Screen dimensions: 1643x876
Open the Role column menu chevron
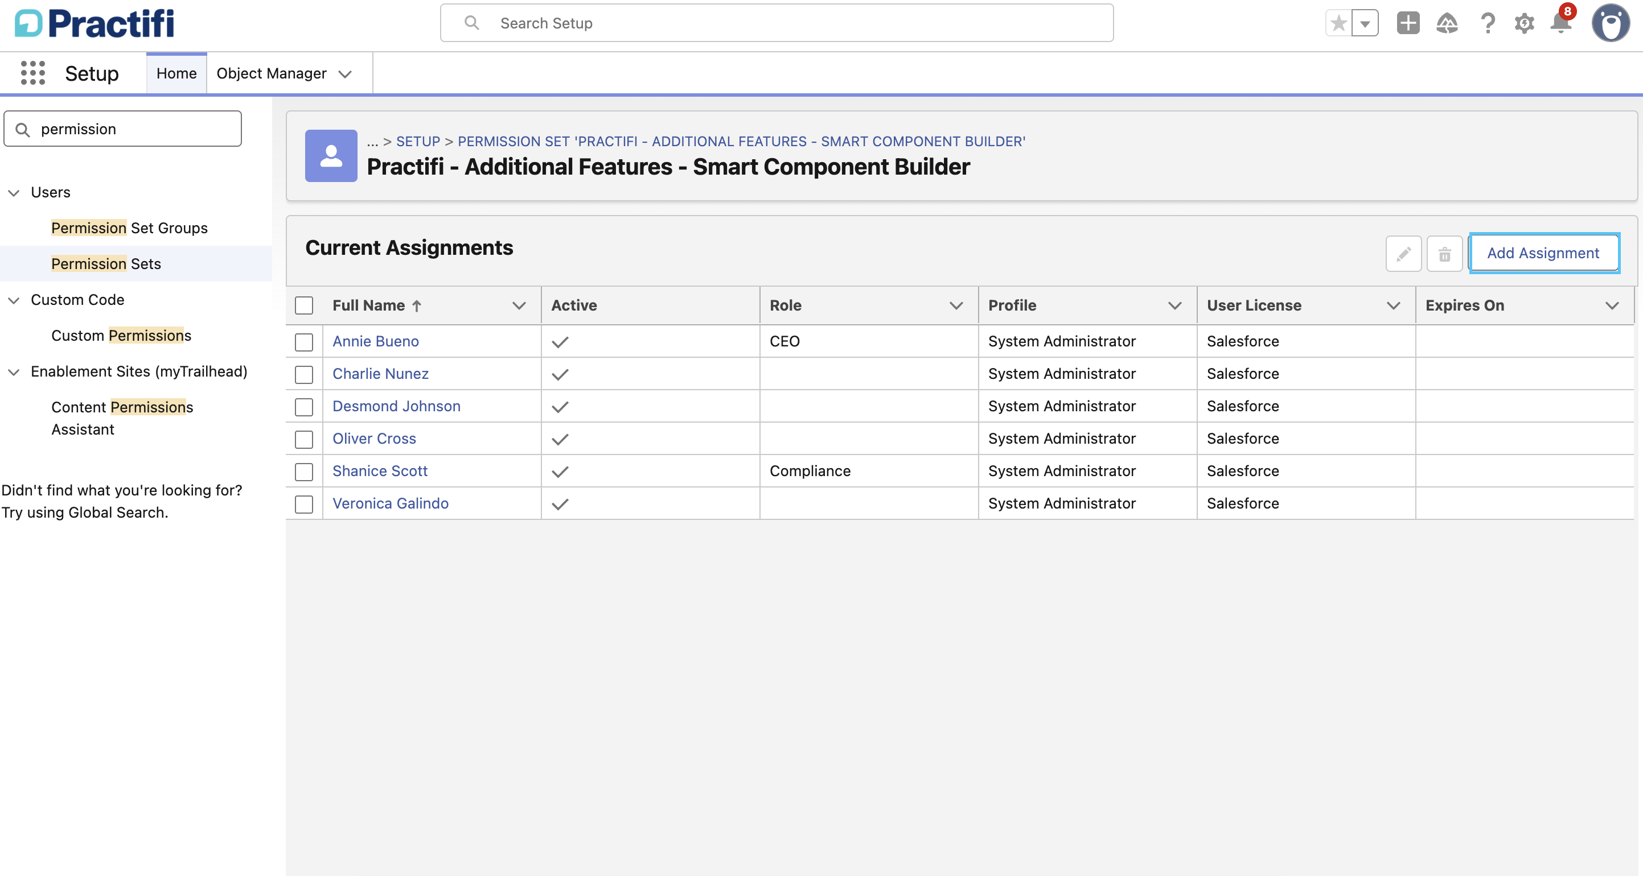(x=955, y=306)
